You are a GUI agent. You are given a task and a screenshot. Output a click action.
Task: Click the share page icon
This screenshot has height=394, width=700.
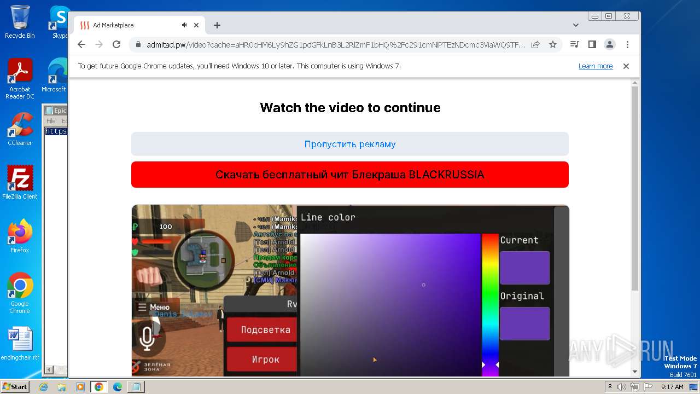click(x=535, y=45)
